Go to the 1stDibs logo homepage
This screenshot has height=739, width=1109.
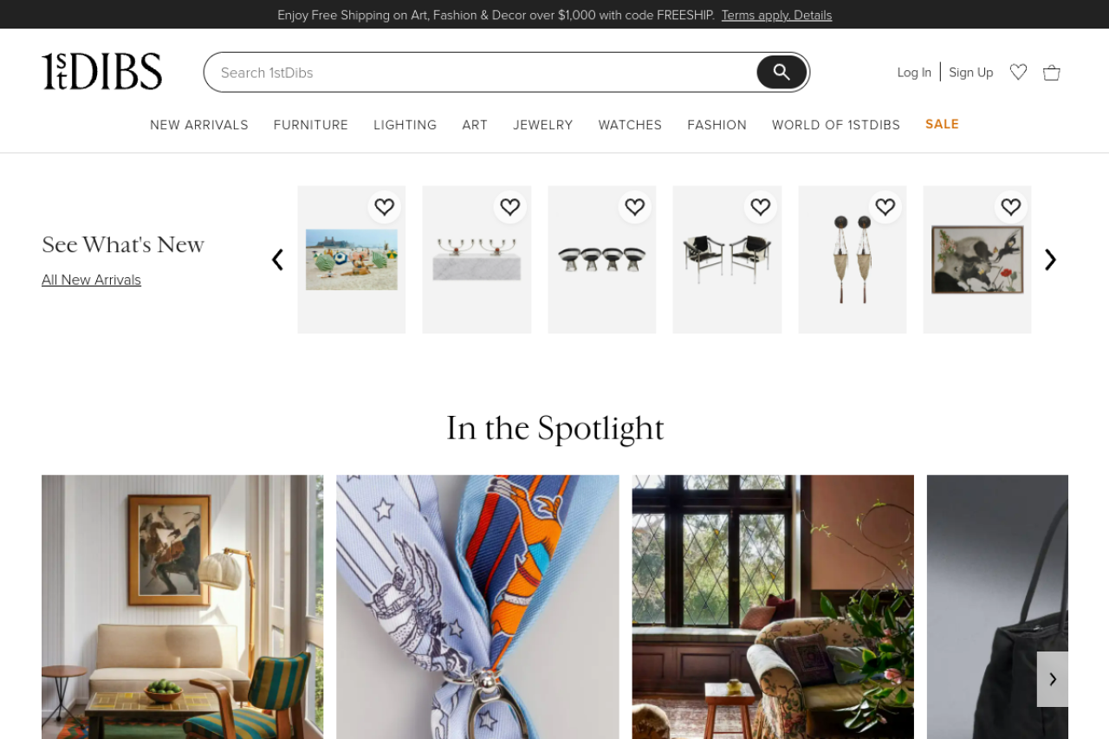[x=102, y=71]
